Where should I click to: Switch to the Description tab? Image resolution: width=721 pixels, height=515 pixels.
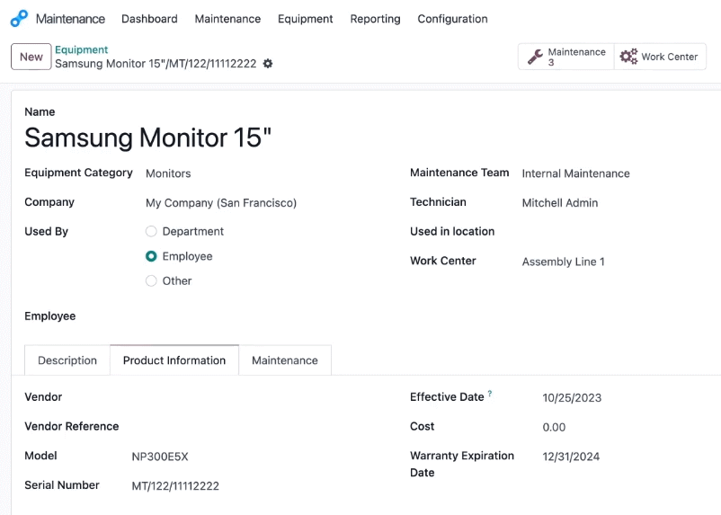[67, 360]
